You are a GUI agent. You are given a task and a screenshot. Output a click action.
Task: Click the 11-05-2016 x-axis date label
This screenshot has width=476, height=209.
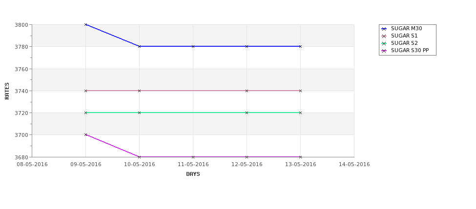(193, 165)
